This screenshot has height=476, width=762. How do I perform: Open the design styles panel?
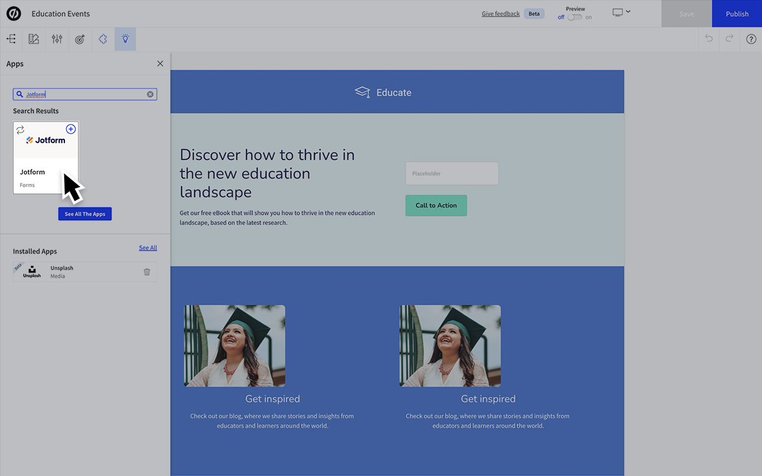(33, 39)
